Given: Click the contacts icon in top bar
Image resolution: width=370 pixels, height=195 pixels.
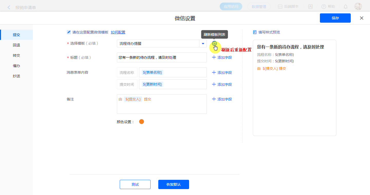Looking at the screenshot, I should coord(310,7).
